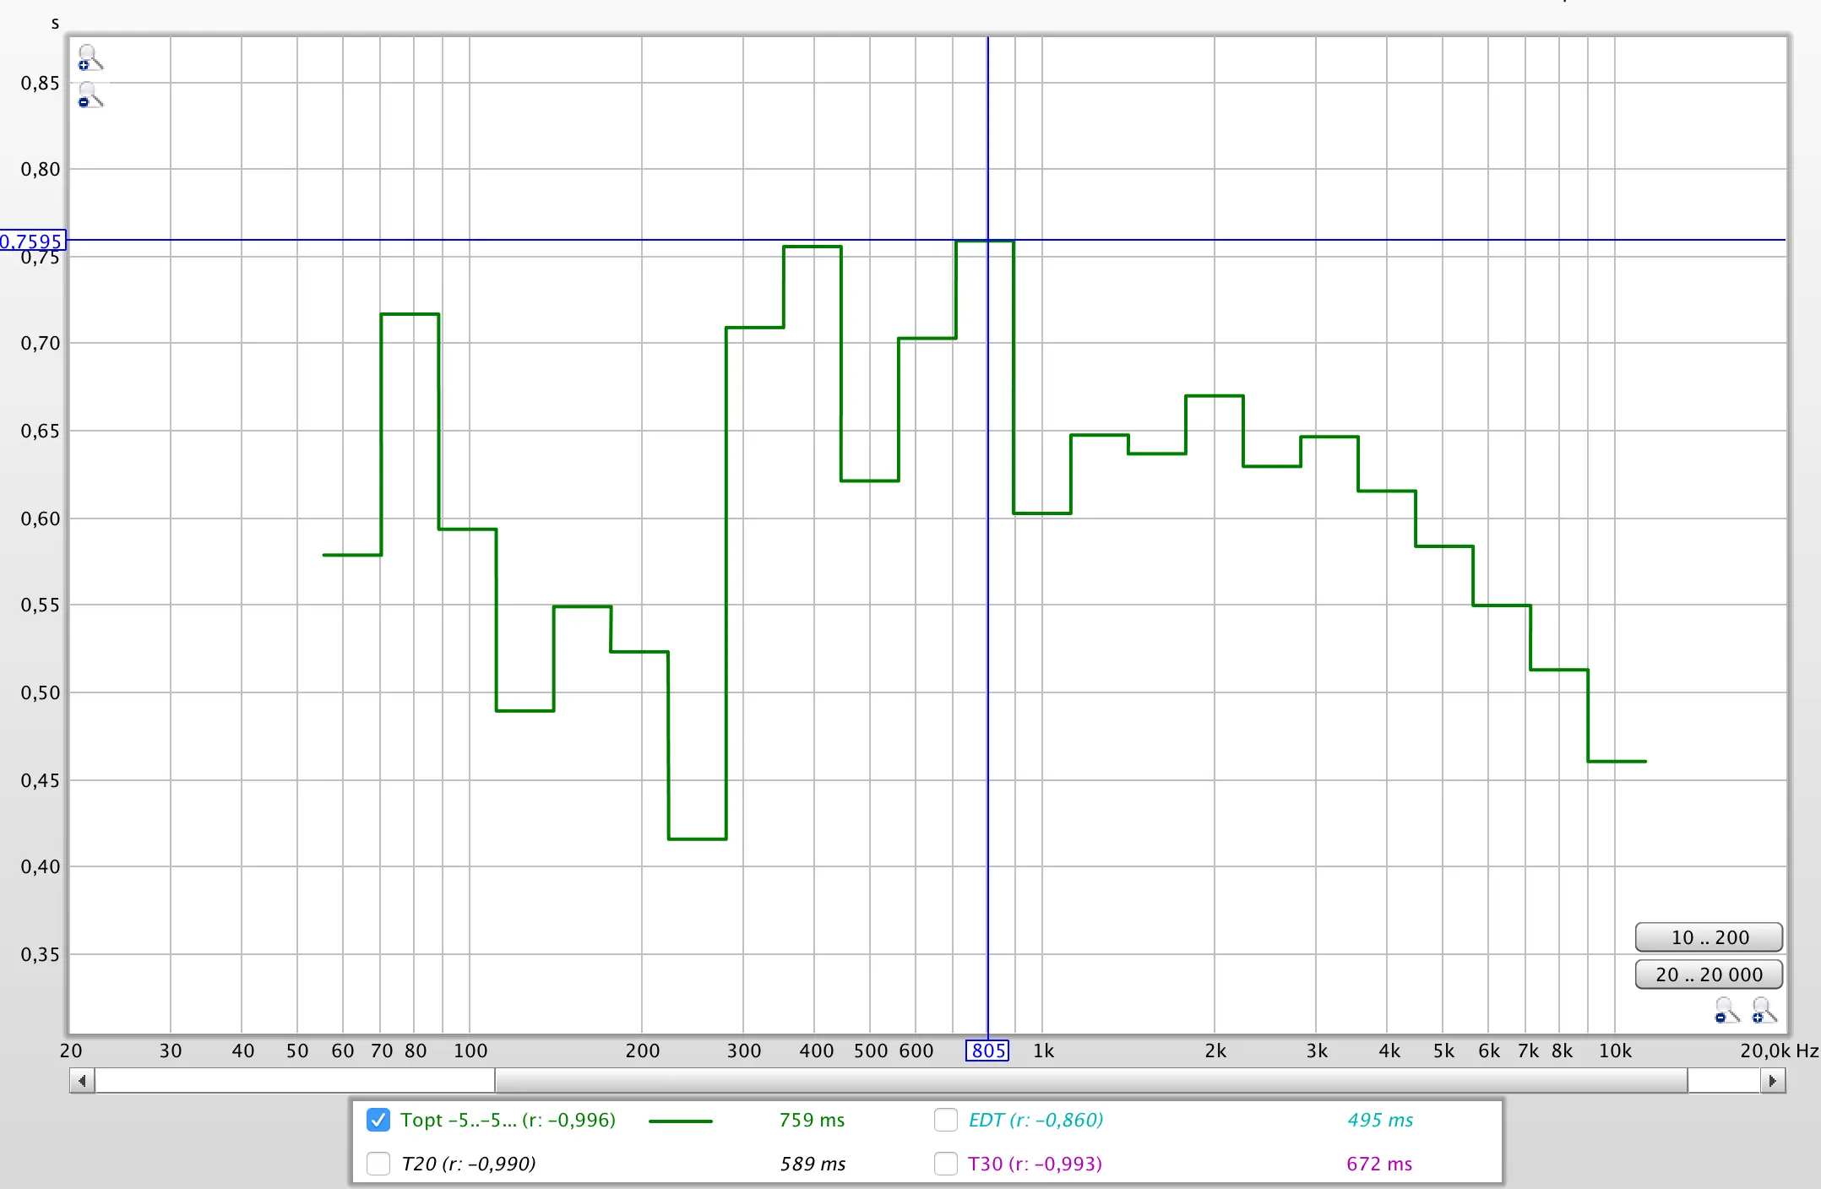Zoom in frequency axis with bottom-right magnifier
1821x1189 pixels.
(x=1764, y=1009)
